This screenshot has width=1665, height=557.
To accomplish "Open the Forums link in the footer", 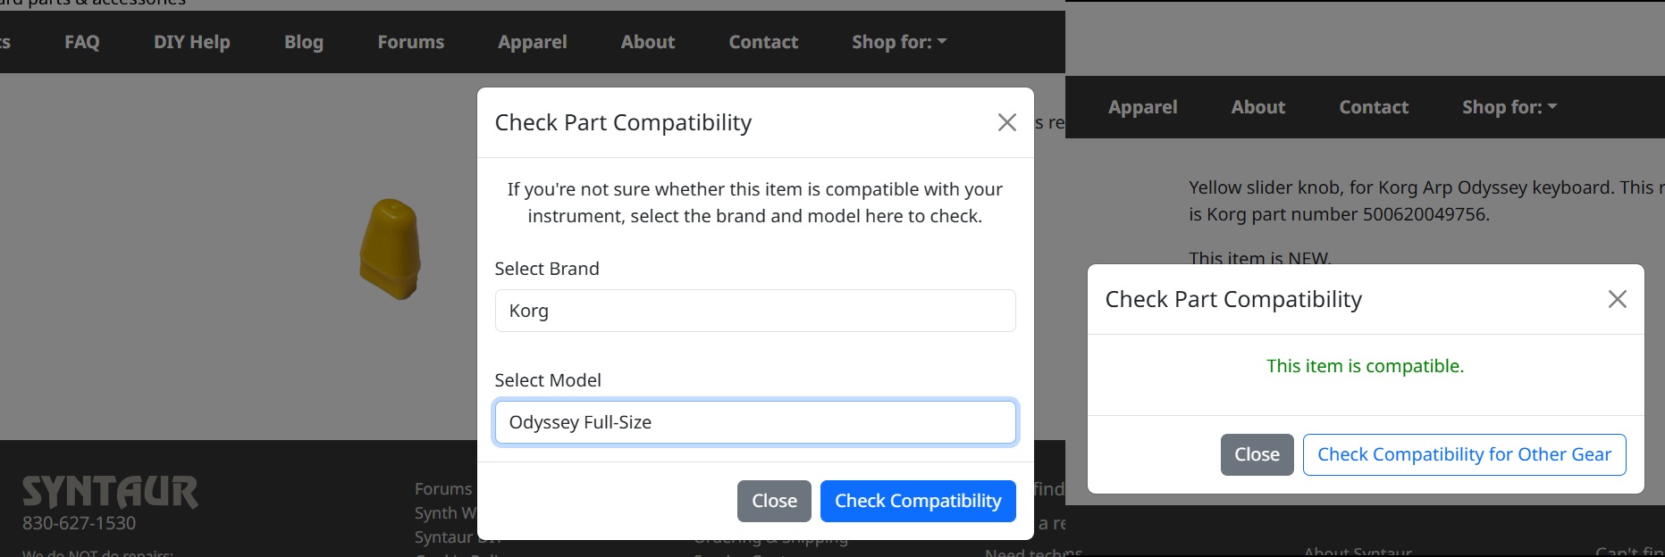I will click(443, 488).
